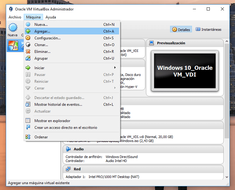Viewport: 235px width, 190px height.
Task: Expand the Iniciar submenu arrow
Action: point(115,68)
